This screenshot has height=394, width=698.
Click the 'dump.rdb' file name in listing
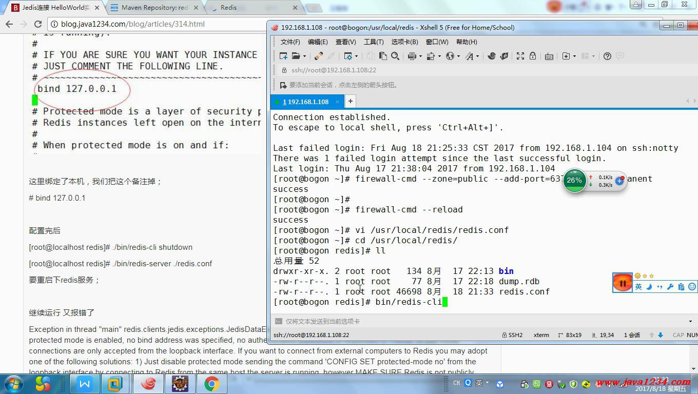(x=519, y=281)
